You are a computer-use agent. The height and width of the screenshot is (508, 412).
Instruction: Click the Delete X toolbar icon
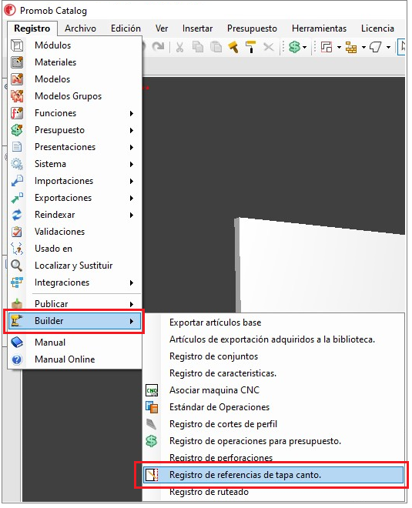click(269, 47)
